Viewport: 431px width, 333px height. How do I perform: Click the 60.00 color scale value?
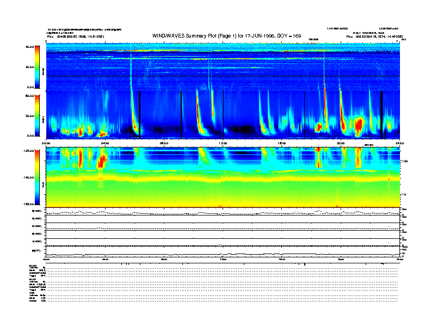(x=29, y=96)
